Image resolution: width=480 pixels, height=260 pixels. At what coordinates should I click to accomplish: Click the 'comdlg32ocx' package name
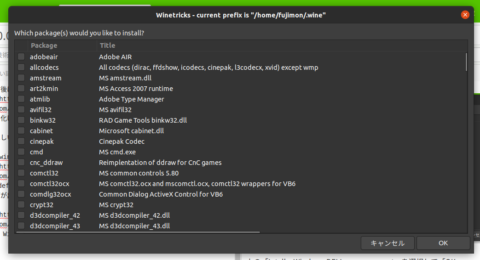51,194
